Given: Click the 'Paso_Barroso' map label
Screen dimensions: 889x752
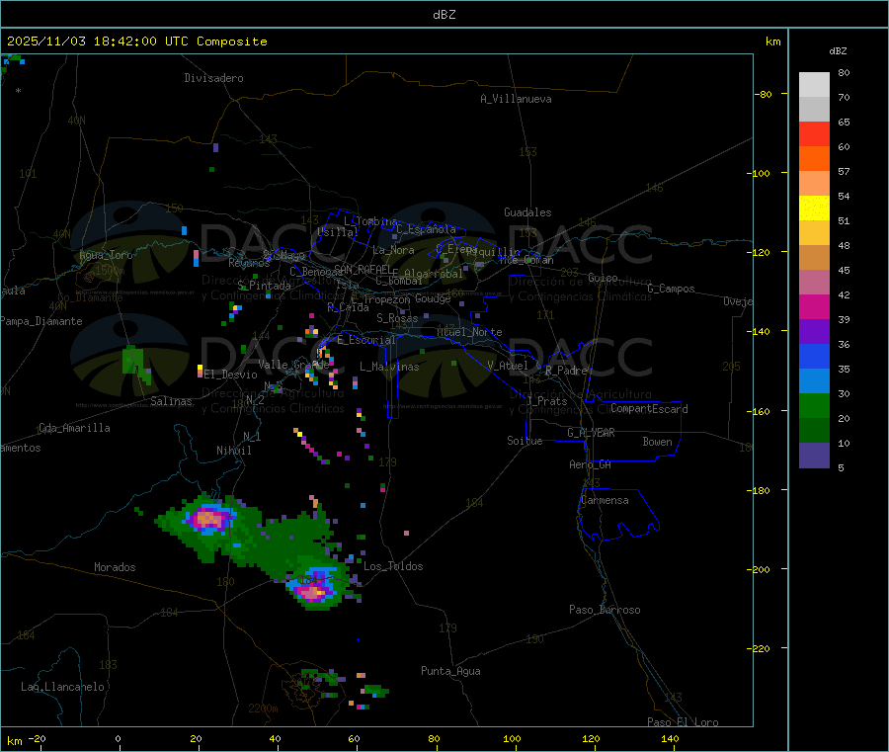Looking at the screenshot, I should 605,610.
